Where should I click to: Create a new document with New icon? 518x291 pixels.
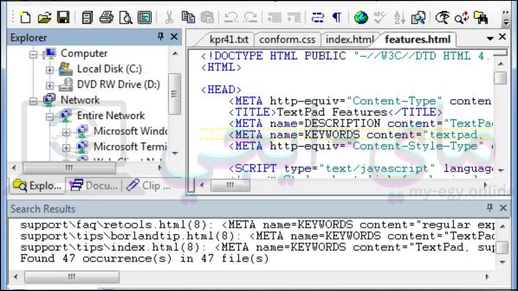(25, 18)
